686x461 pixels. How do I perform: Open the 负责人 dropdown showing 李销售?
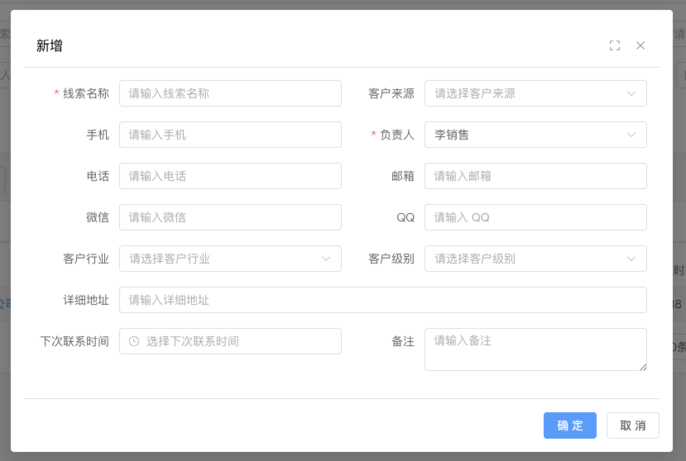click(535, 135)
